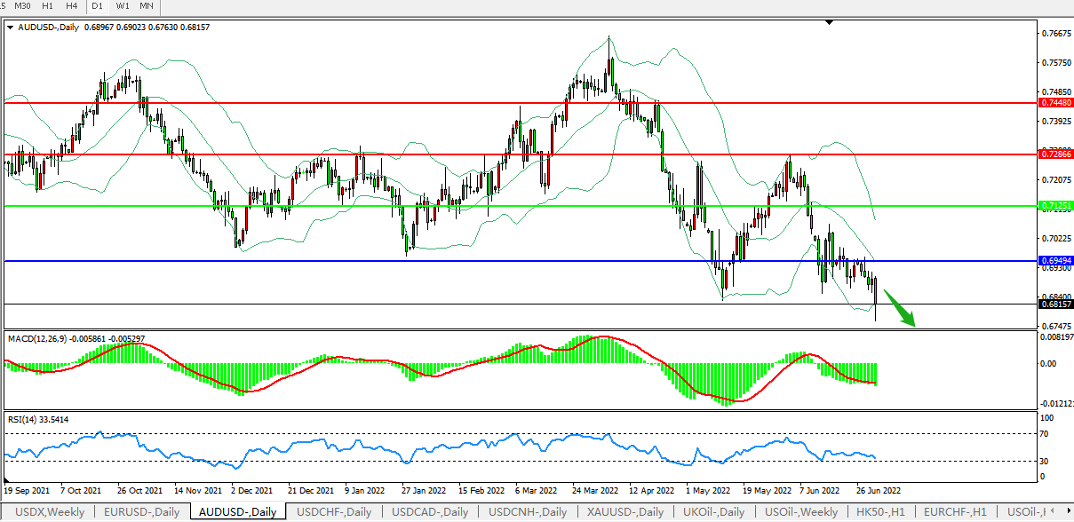
Task: Go to the USDCNH-,Daily tab
Action: pos(527,512)
